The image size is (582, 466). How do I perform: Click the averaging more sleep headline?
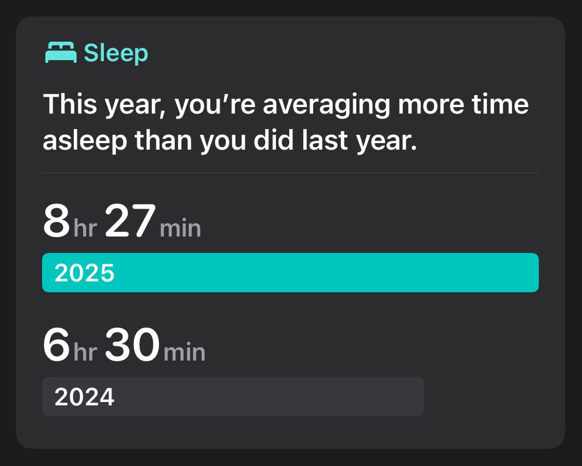pos(285,121)
